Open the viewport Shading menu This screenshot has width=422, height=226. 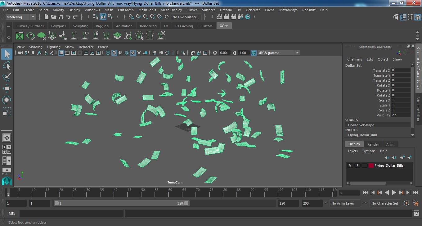(x=36, y=47)
